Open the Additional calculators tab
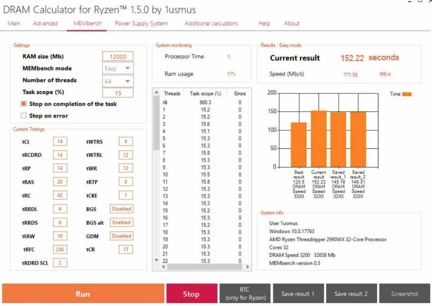This screenshot has width=432, height=306. tap(211, 24)
